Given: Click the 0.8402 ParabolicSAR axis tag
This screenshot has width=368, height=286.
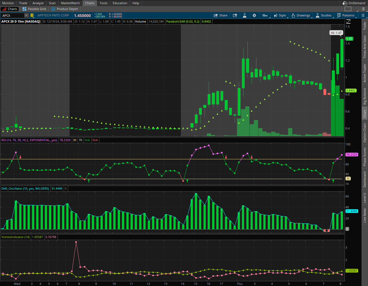Looking at the screenshot, I should (351, 91).
